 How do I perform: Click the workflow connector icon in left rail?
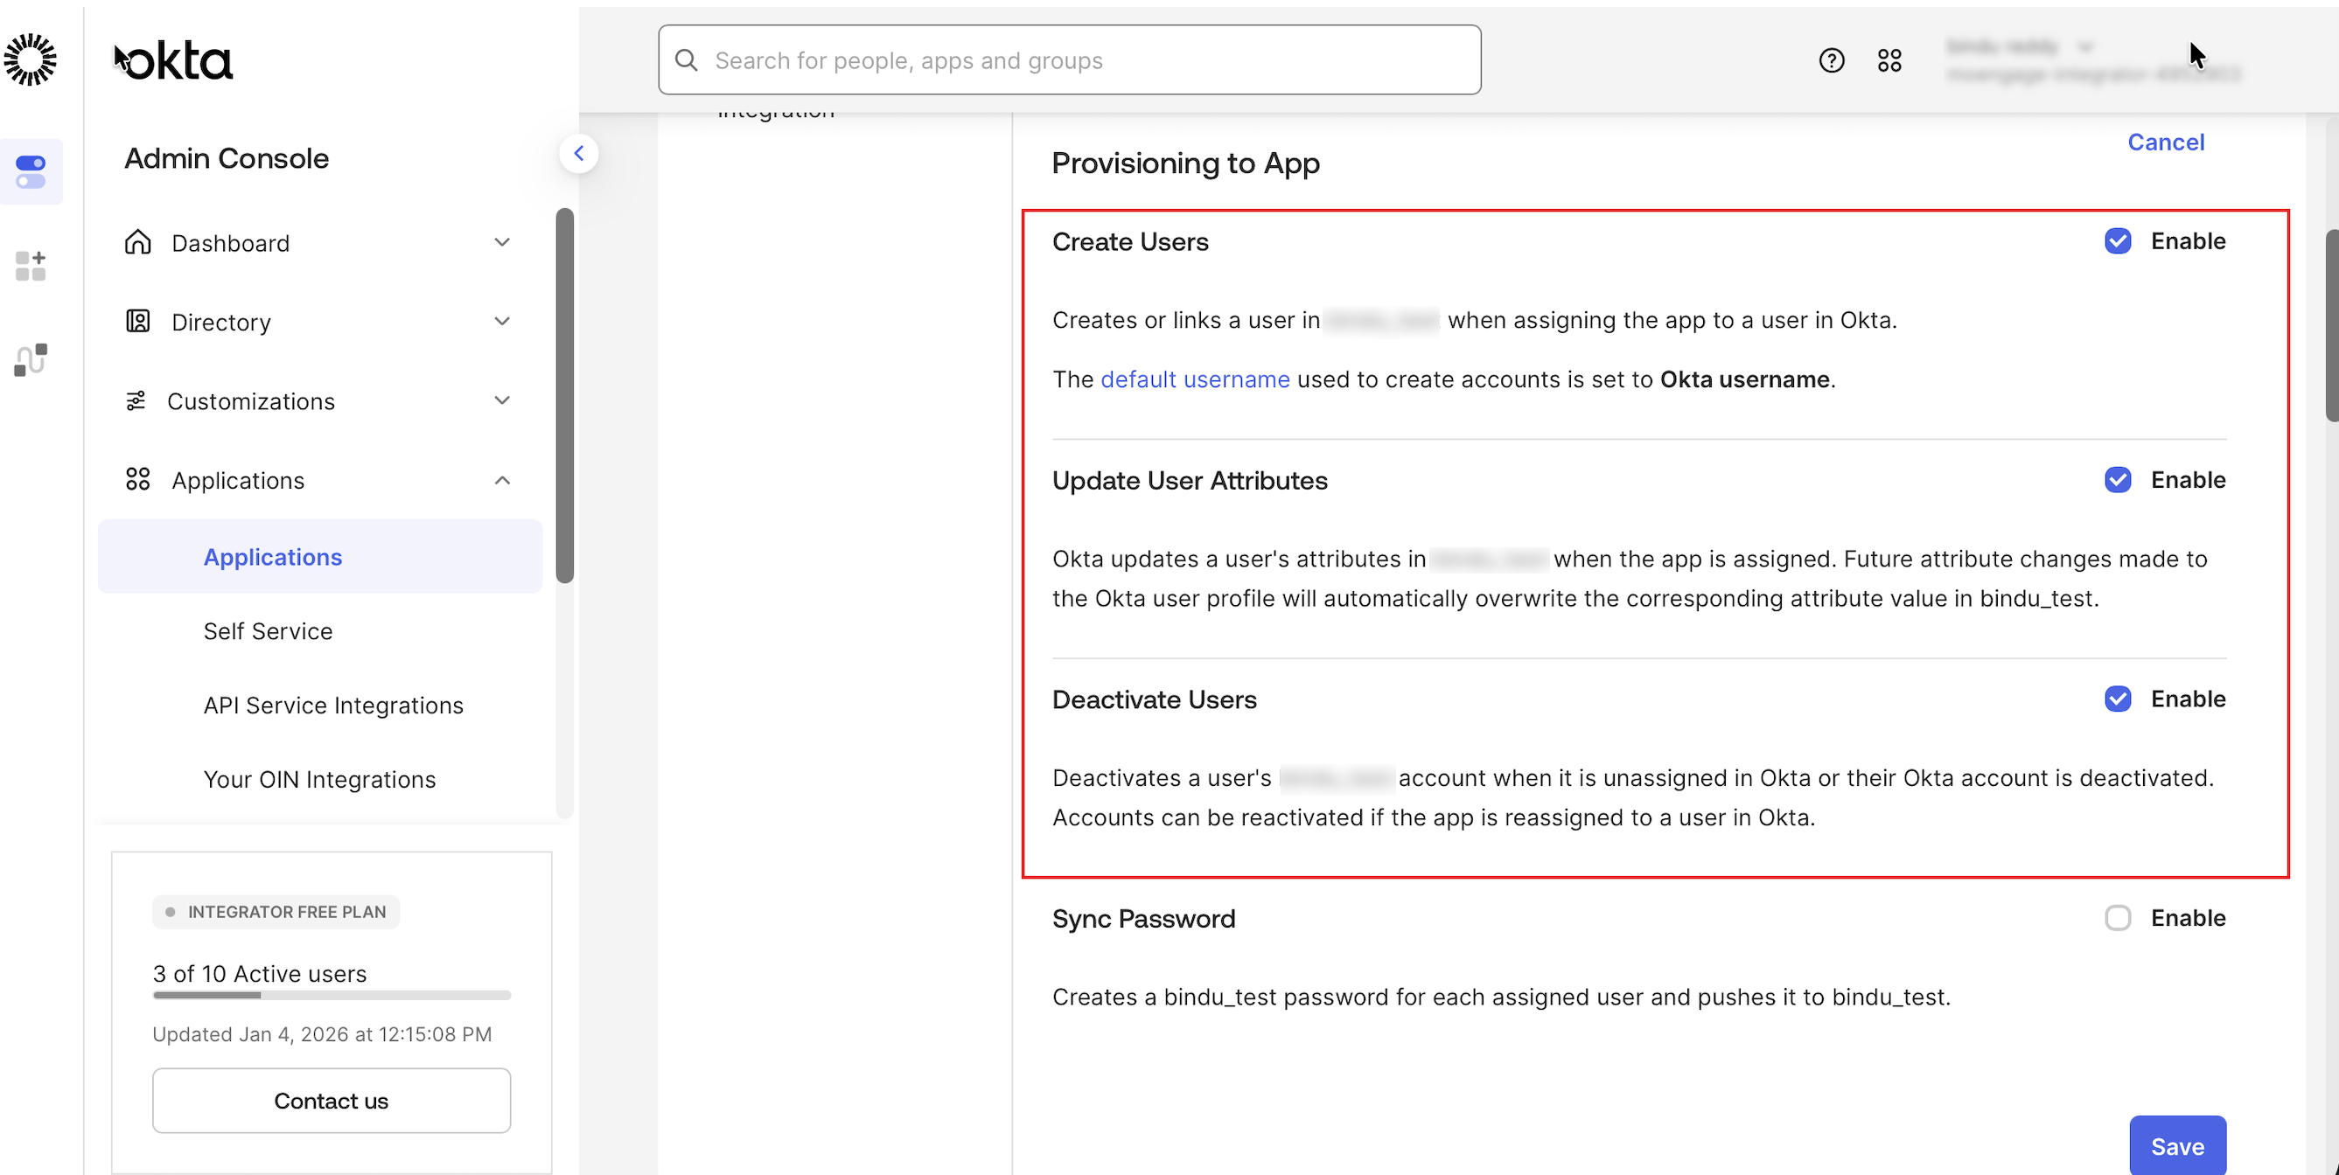31,359
